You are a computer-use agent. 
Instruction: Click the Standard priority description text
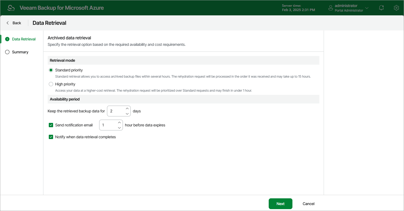[183, 77]
